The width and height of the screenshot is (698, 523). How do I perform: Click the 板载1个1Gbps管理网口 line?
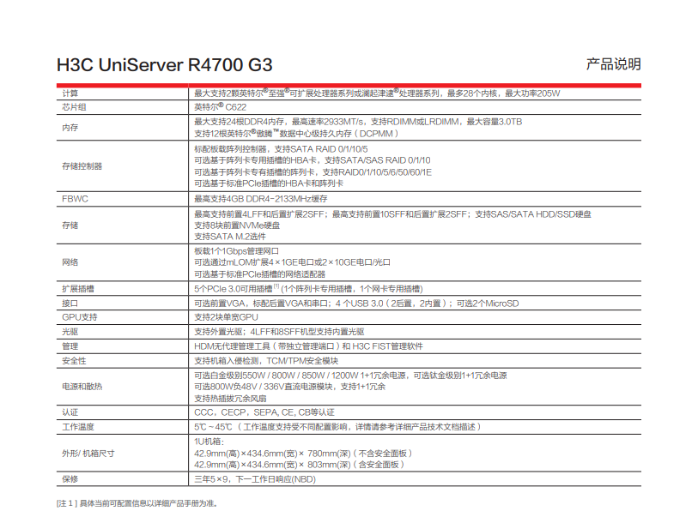pos(236,251)
